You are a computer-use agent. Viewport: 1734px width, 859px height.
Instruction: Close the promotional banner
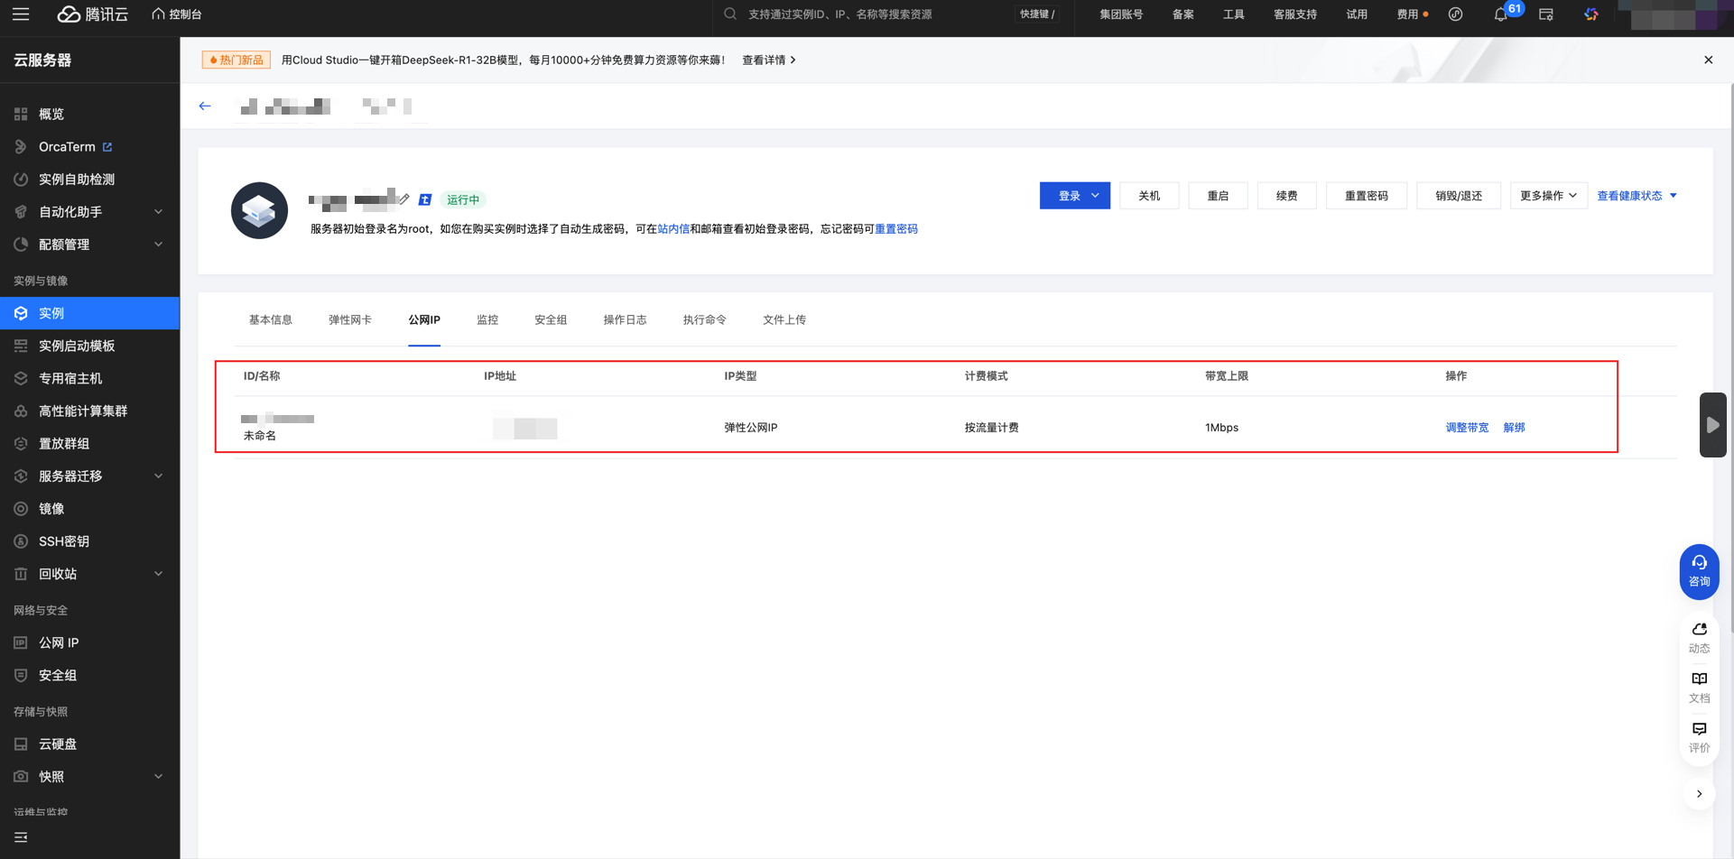pos(1708,60)
